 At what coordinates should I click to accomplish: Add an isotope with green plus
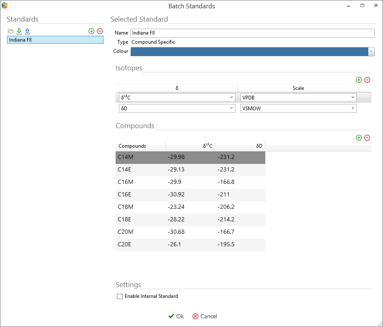[x=359, y=80]
